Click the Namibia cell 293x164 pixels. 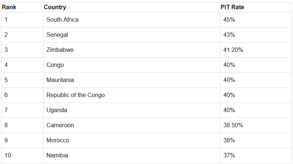coord(57,155)
